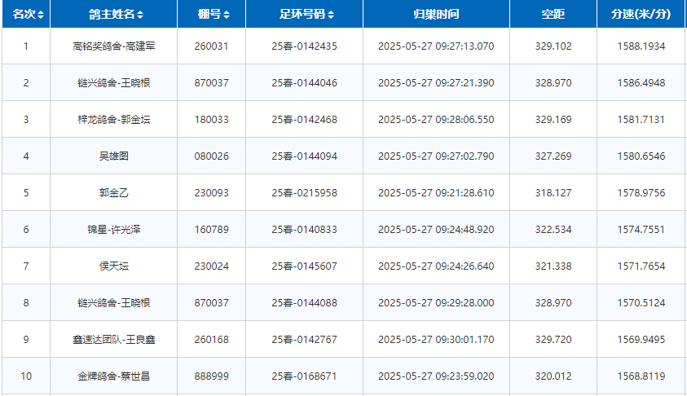Click speed value 1586.4948
This screenshot has width=687, height=396.
641,83
